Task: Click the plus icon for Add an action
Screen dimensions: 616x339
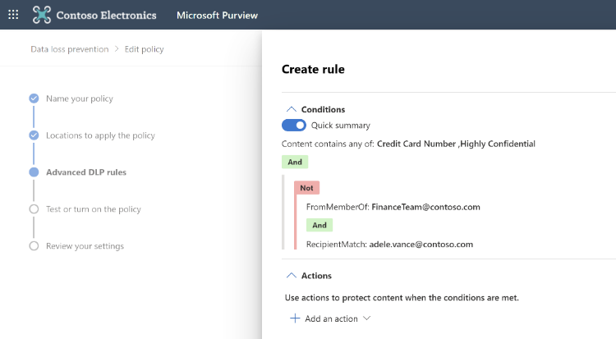Action: [x=295, y=318]
